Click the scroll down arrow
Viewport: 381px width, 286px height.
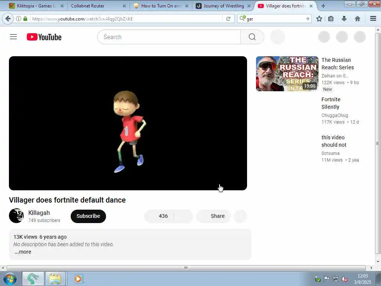pyautogui.click(x=378, y=262)
